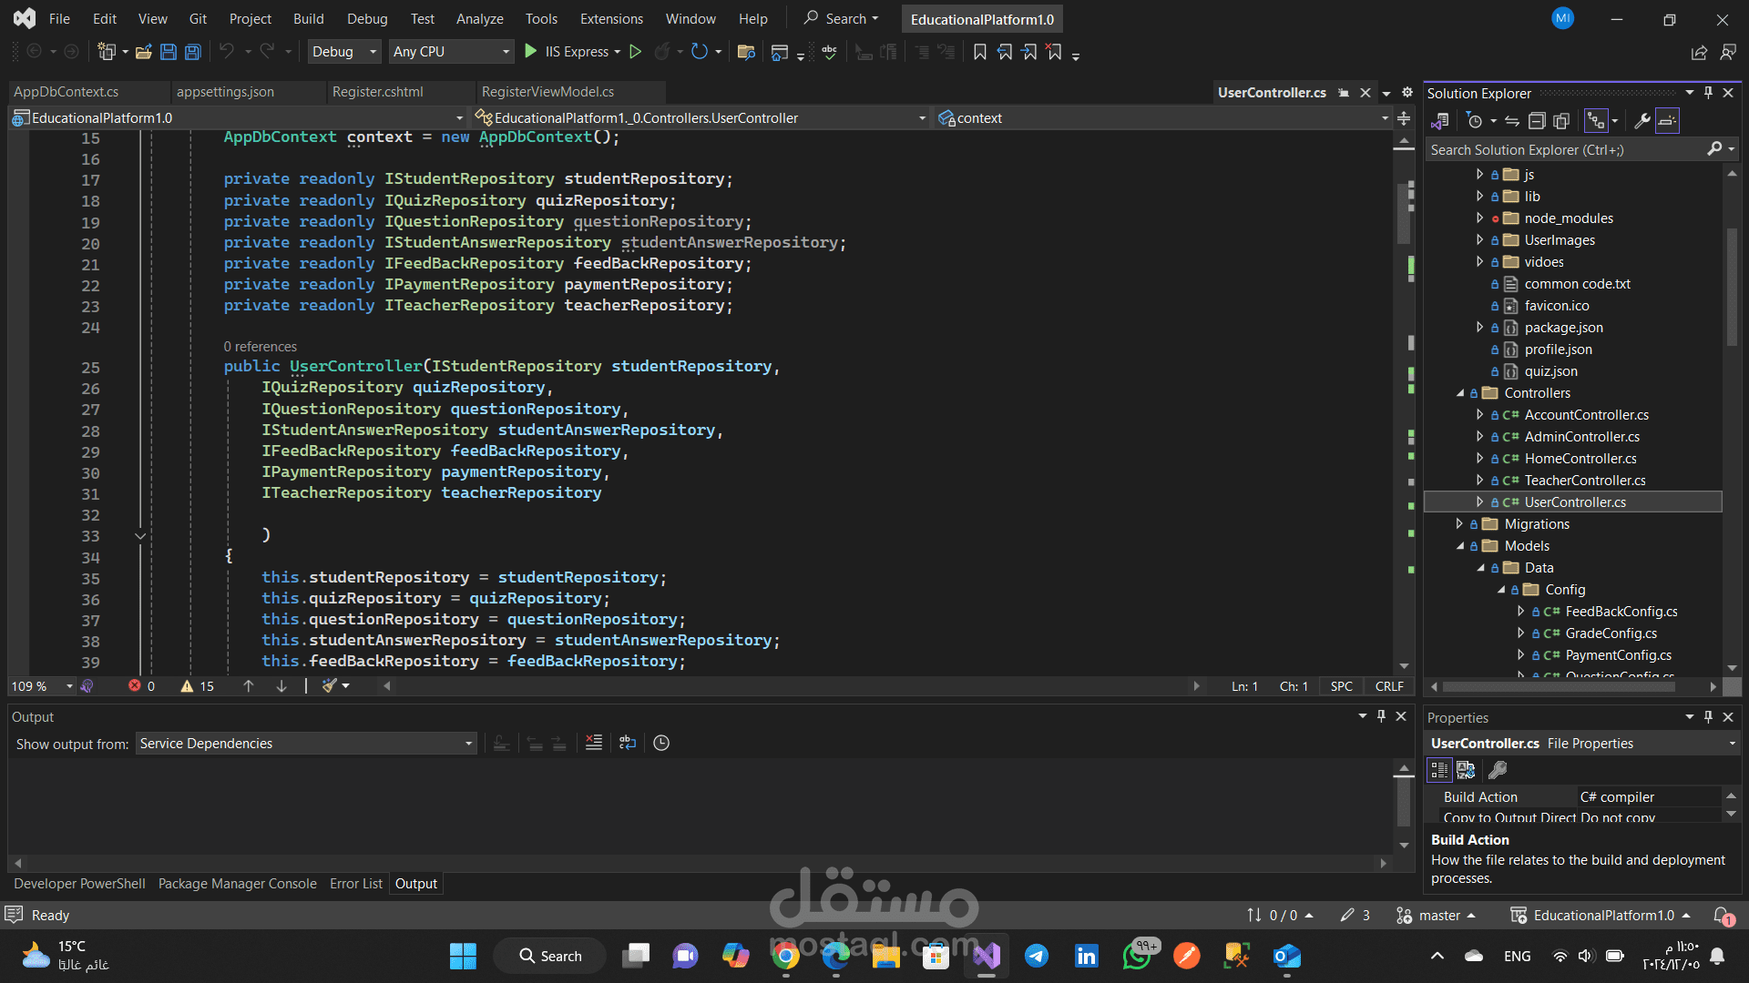This screenshot has width=1749, height=983.
Task: Open the Build menu
Action: pos(308,18)
